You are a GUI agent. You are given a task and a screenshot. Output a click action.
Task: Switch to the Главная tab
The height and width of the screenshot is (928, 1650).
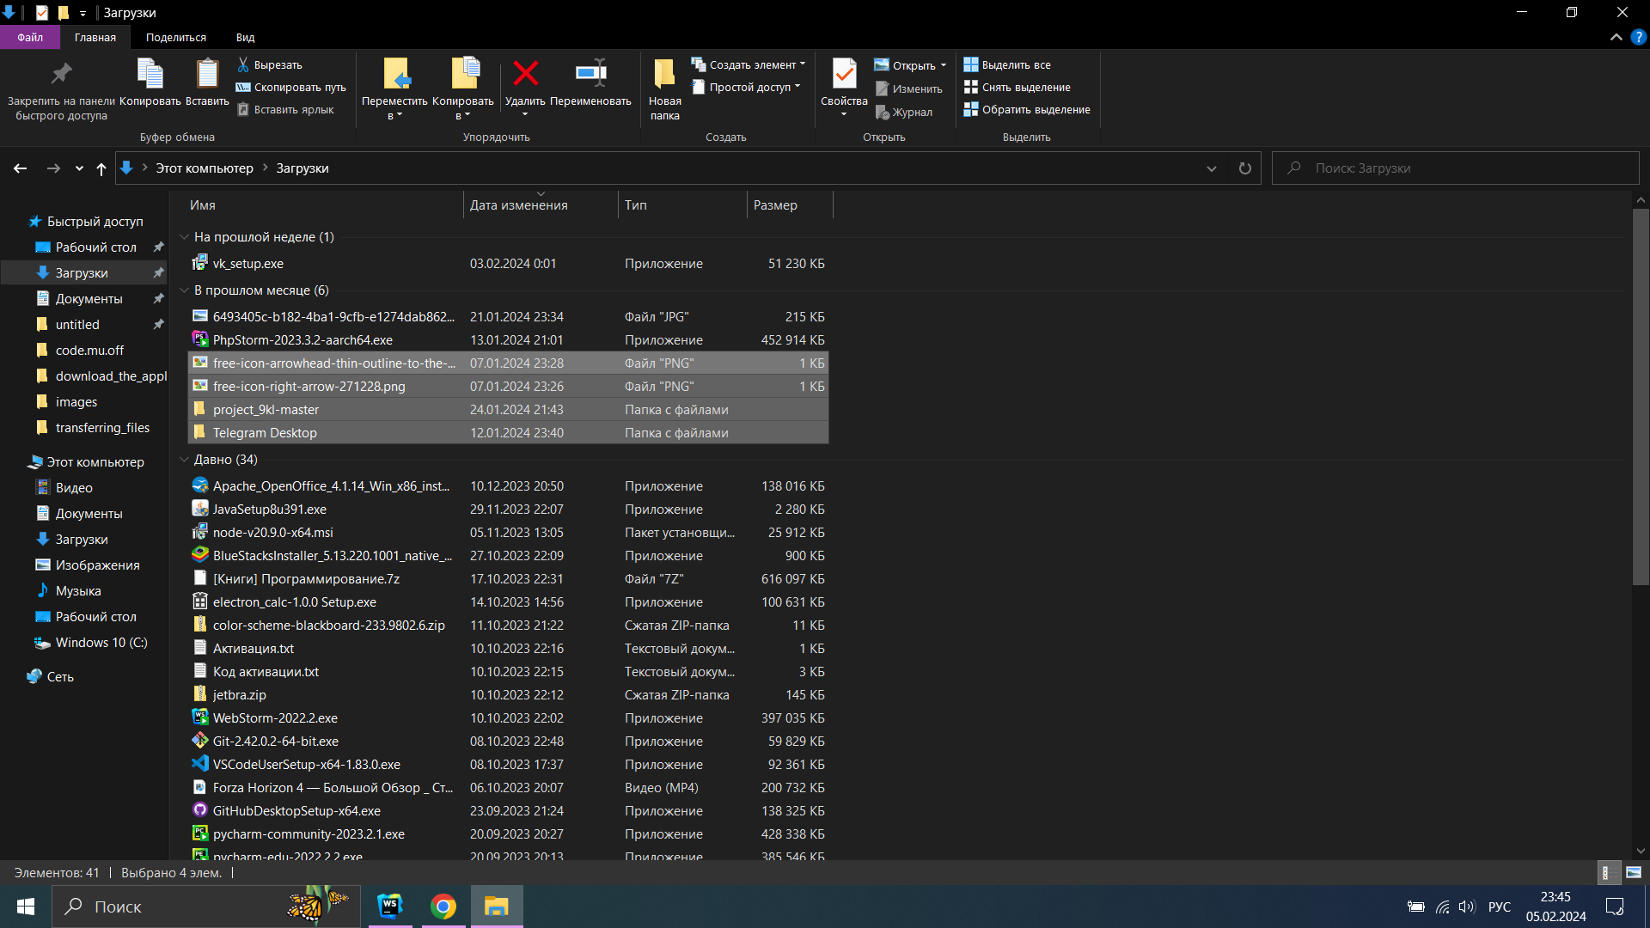pyautogui.click(x=95, y=37)
